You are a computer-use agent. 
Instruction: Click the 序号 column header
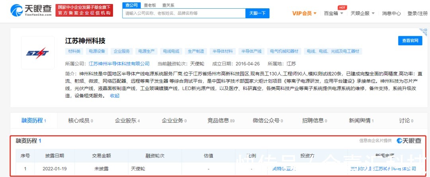pyautogui.click(x=25, y=156)
